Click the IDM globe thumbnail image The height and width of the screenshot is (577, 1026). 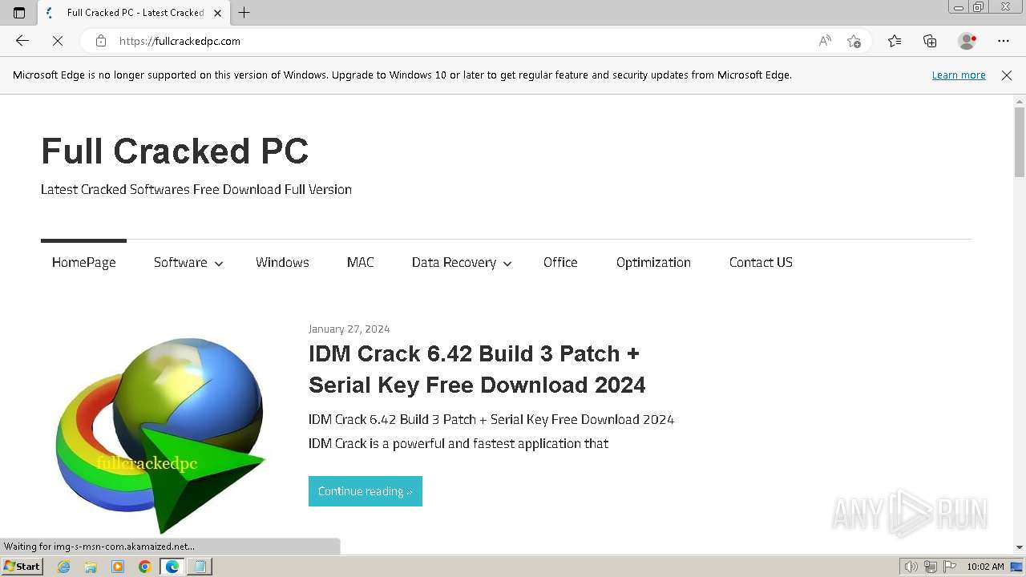[160, 434]
